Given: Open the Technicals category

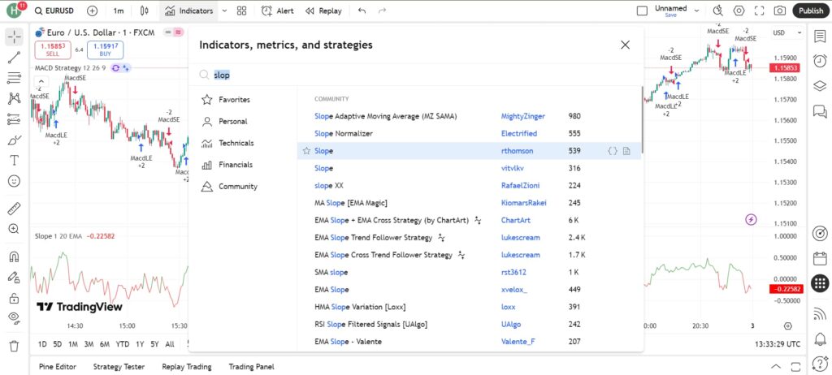Looking at the screenshot, I should (242, 143).
